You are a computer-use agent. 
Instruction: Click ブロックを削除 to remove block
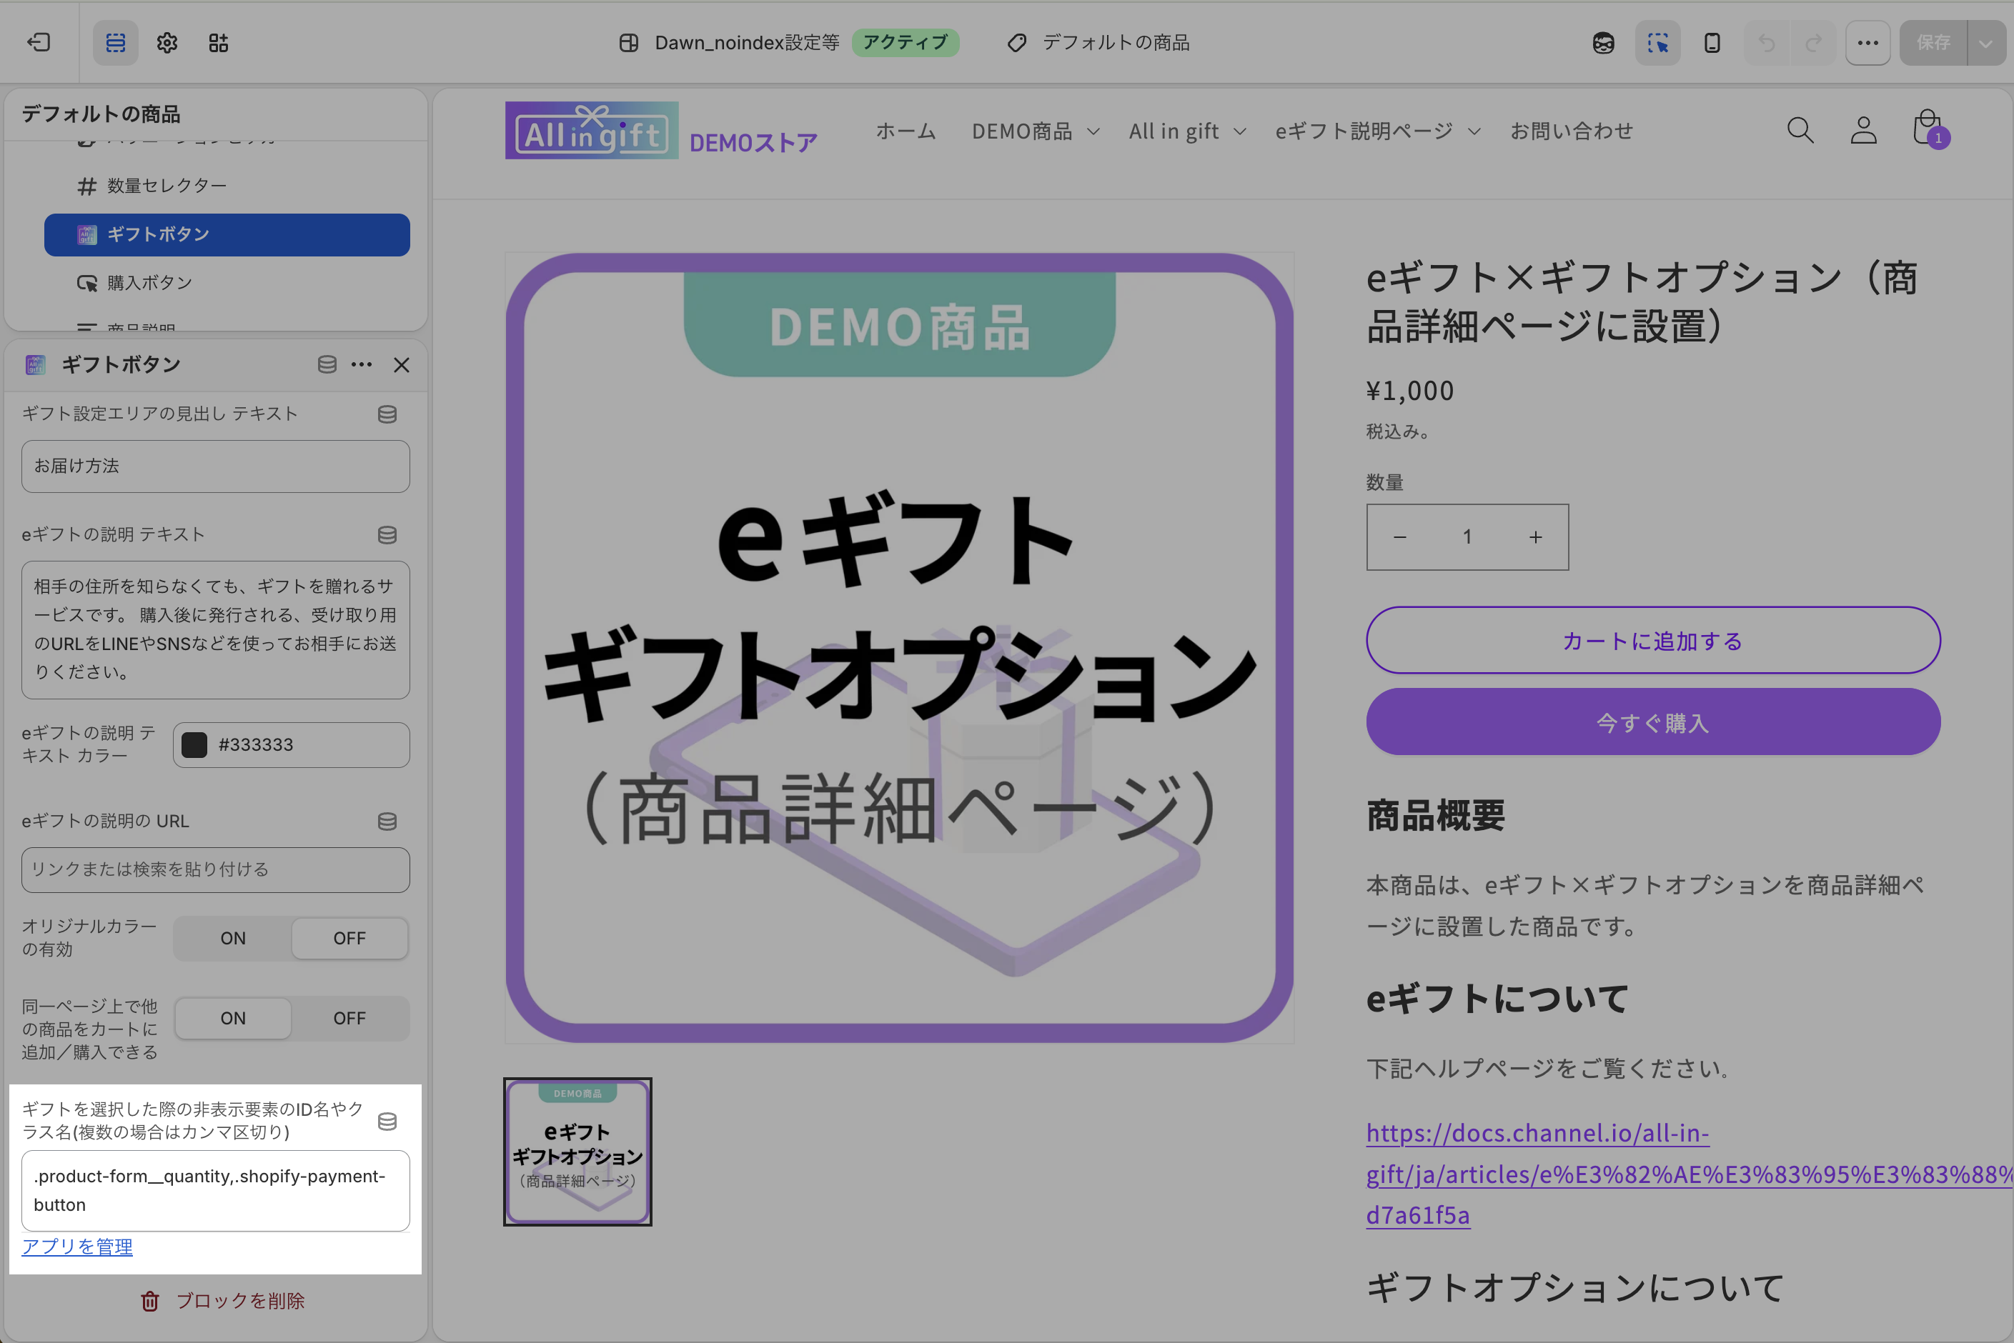pyautogui.click(x=223, y=1301)
